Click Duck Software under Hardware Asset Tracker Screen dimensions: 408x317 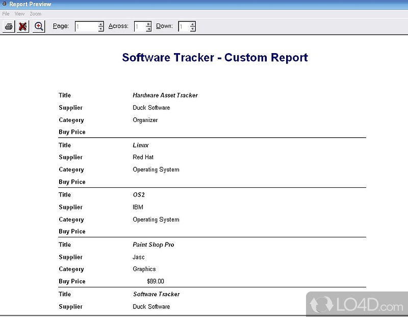[151, 108]
